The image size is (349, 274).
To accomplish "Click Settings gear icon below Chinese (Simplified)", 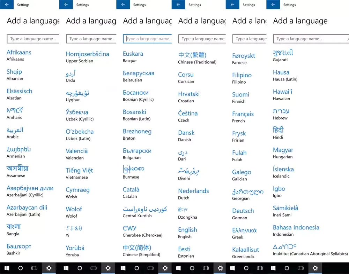I will (165, 268).
